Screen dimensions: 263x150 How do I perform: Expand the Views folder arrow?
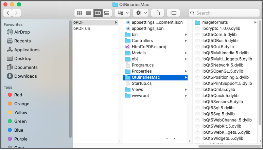pos(186,90)
